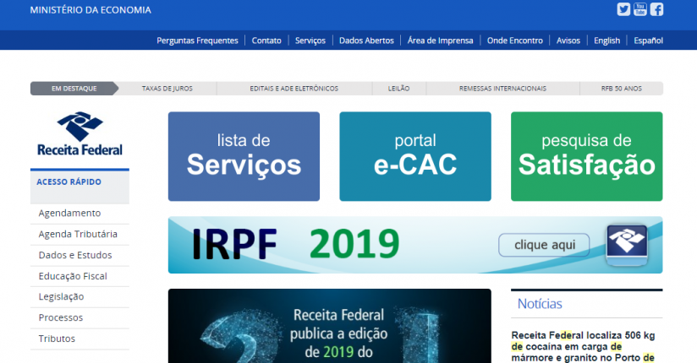Open Legislação in the sidebar
This screenshot has width=697, height=363.
tap(61, 297)
